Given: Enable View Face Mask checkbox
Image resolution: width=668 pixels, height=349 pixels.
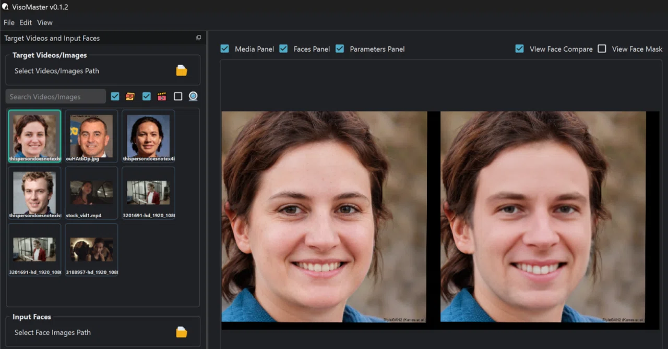Looking at the screenshot, I should [x=602, y=48].
